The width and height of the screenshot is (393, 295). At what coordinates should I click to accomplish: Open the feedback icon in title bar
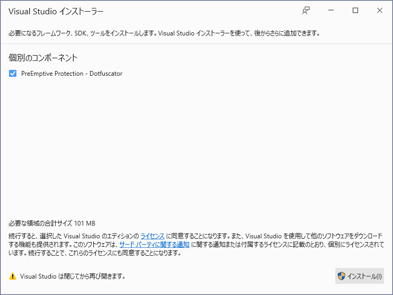tap(306, 11)
